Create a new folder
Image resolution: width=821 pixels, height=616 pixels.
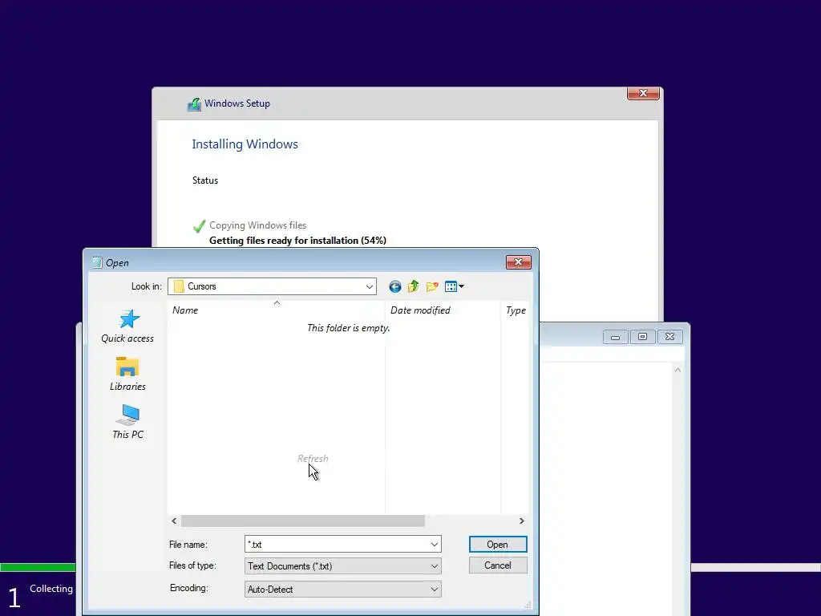432,286
